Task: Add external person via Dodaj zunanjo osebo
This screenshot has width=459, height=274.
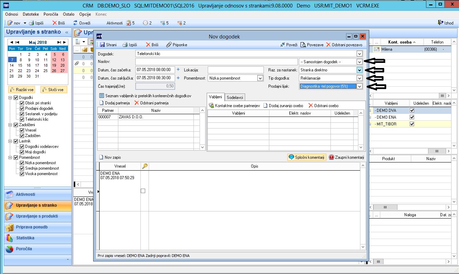Action: [283, 106]
